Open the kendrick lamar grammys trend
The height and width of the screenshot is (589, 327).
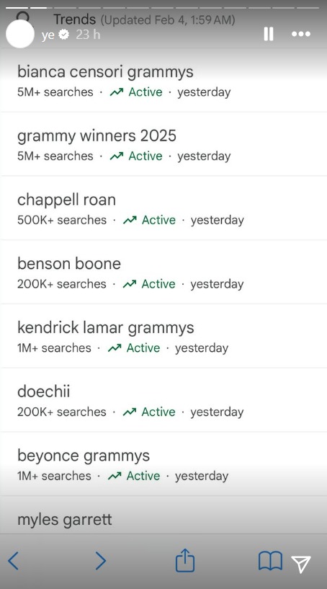(163, 336)
